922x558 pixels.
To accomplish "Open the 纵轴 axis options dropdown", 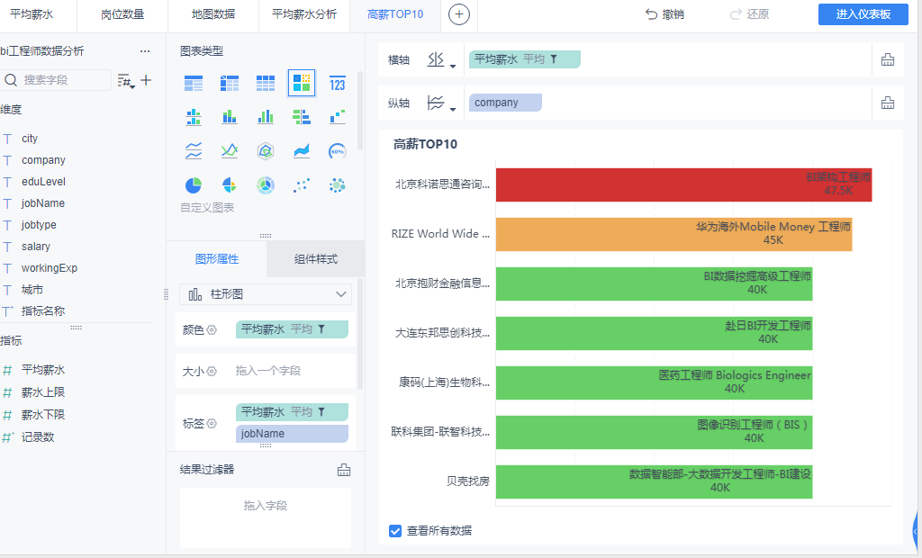I will tap(441, 103).
